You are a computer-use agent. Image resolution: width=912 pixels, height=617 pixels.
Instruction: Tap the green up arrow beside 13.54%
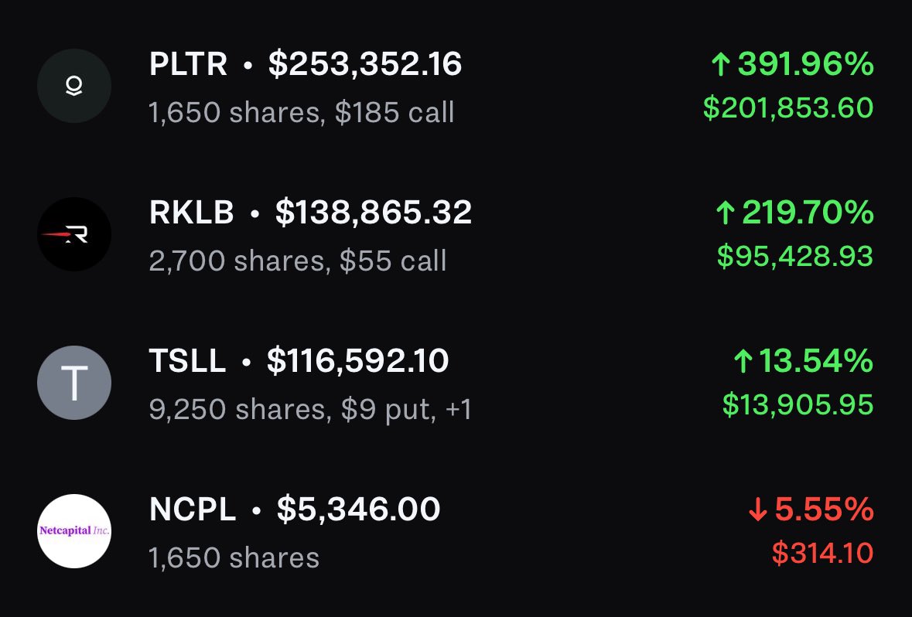tap(743, 360)
